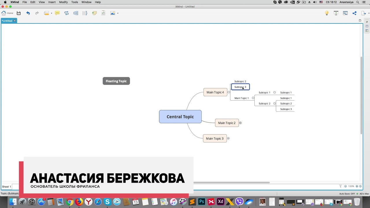Select Subtopic 2 above the highlighted Subtopic 3
Image resolution: width=370 pixels, height=208 pixels.
(x=240, y=81)
